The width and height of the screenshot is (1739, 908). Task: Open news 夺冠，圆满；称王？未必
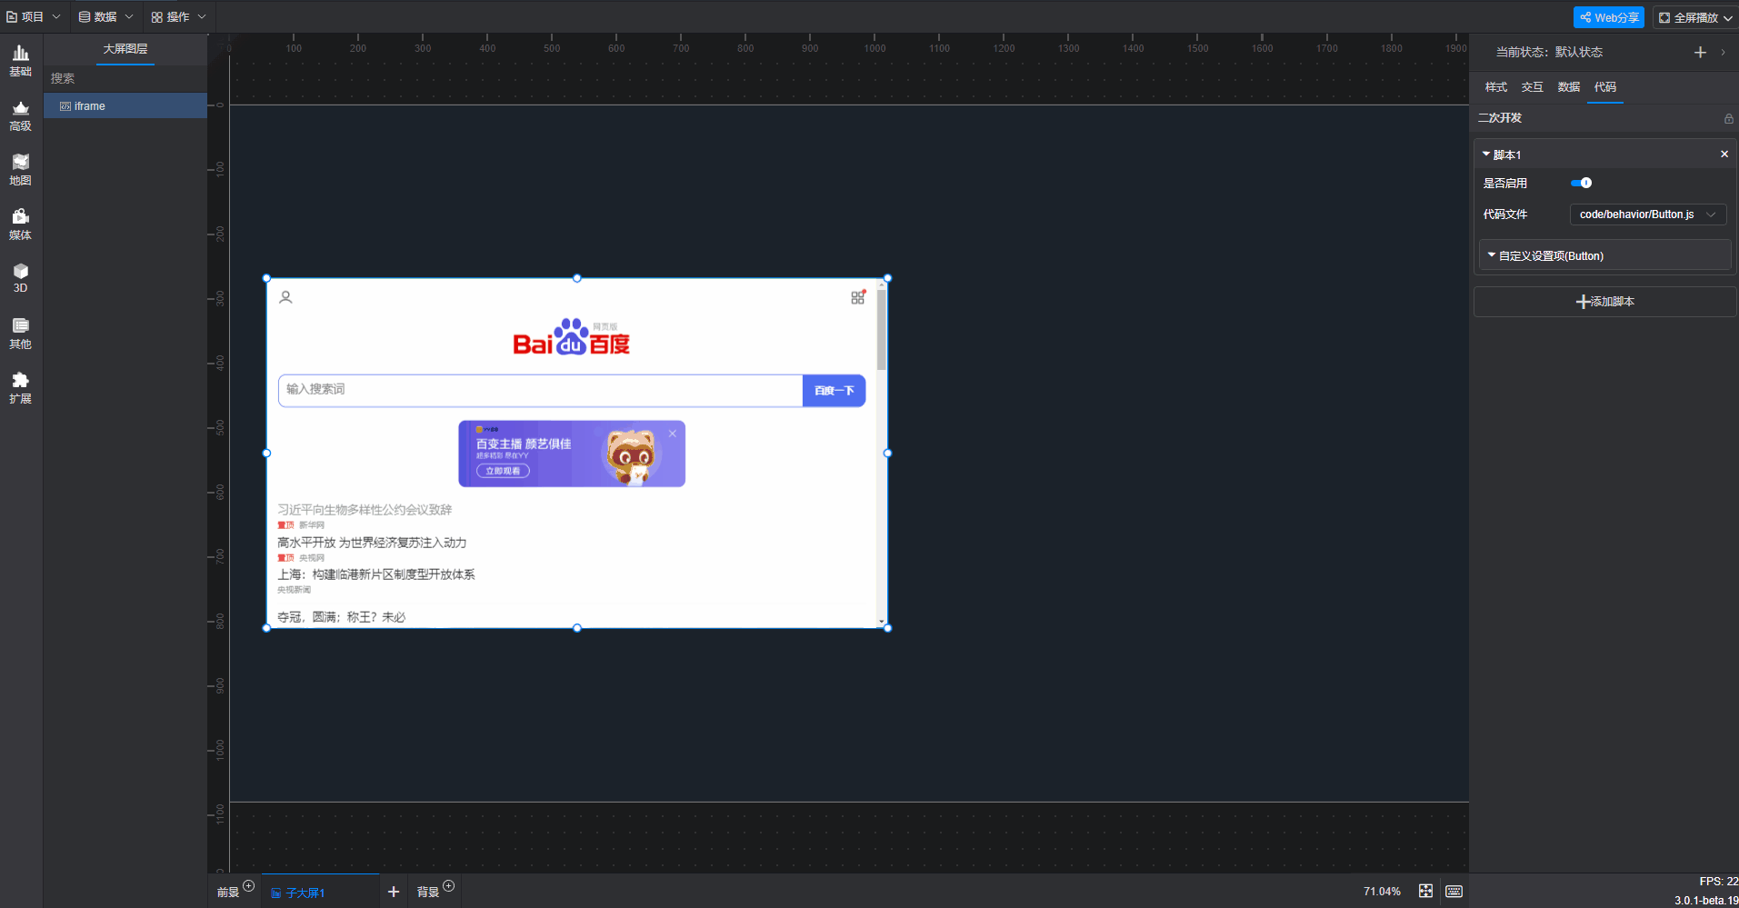click(x=342, y=617)
